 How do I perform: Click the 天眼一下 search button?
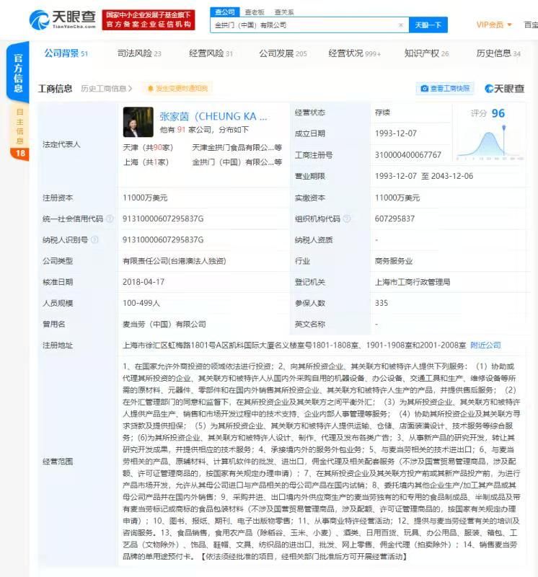tap(428, 25)
